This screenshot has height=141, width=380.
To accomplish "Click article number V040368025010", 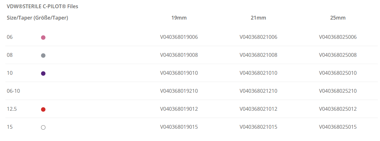I will click(338, 73).
